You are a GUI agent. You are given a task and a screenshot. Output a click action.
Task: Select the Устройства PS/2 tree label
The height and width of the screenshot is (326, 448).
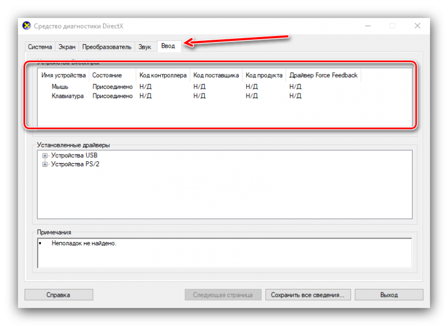[75, 164]
